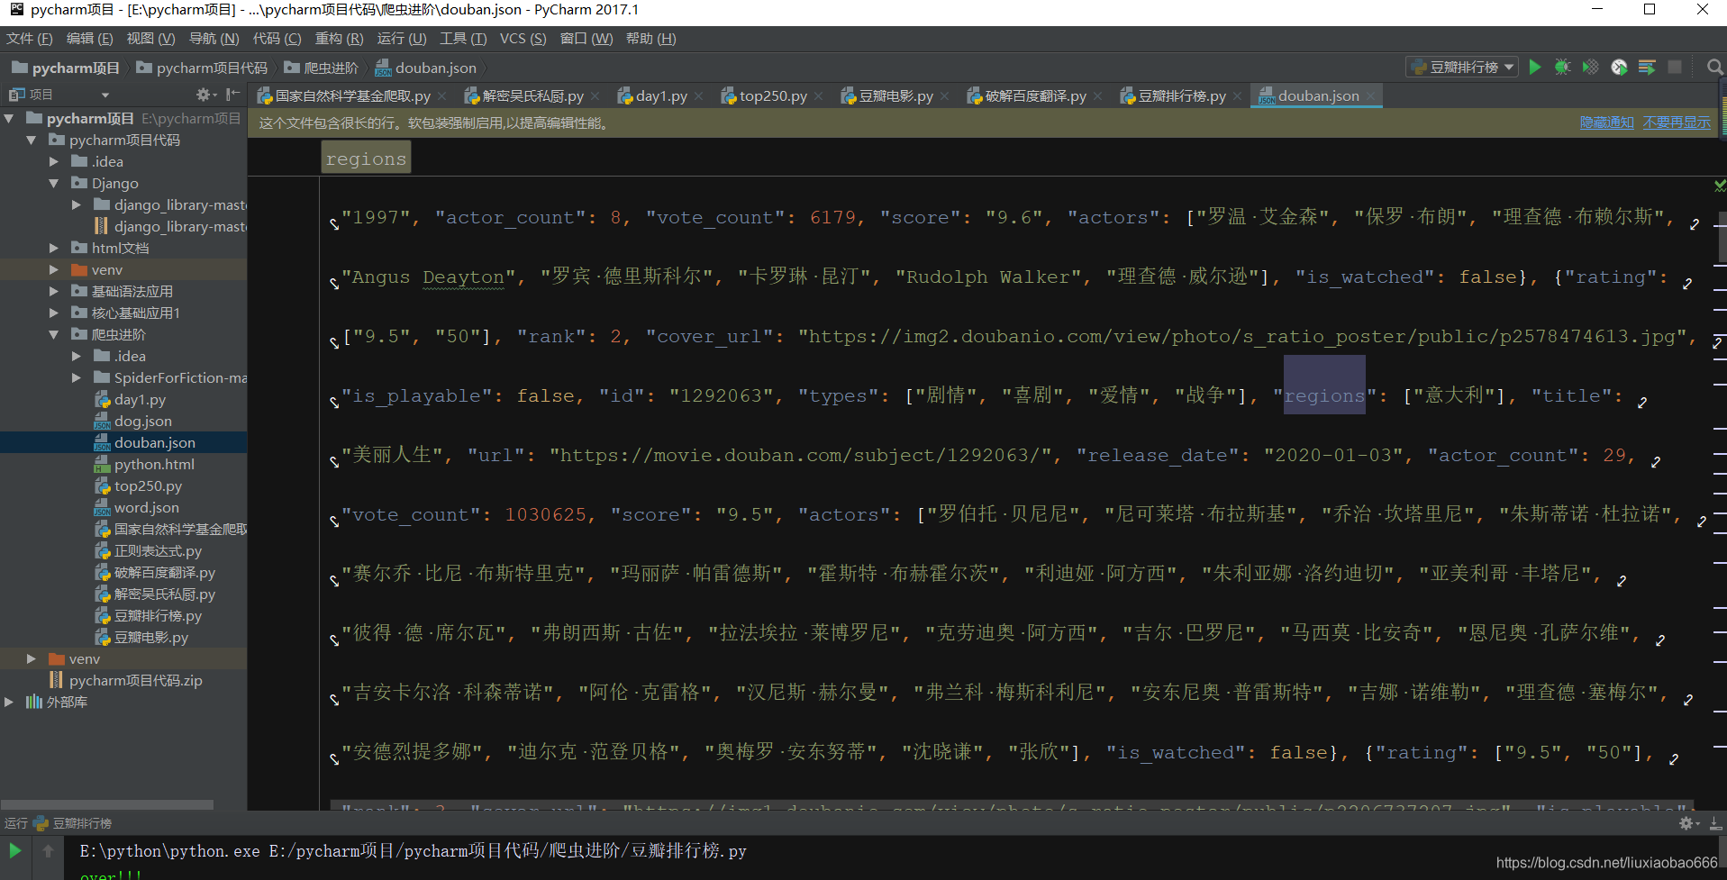Close the top250.py editor tab
Screen dimensions: 1727x880
(819, 96)
